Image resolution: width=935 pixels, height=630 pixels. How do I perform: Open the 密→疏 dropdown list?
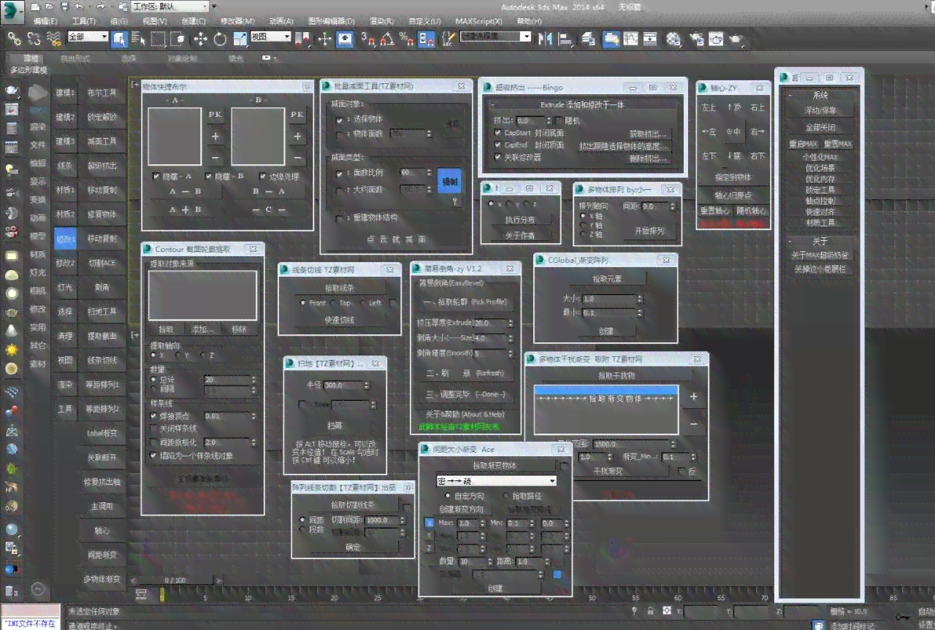click(x=496, y=481)
